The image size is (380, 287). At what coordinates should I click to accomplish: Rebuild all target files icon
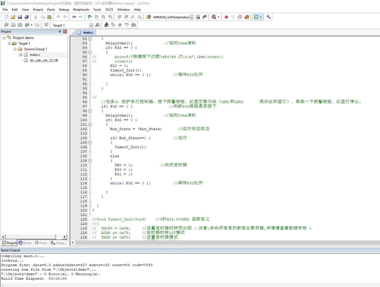click(20, 25)
